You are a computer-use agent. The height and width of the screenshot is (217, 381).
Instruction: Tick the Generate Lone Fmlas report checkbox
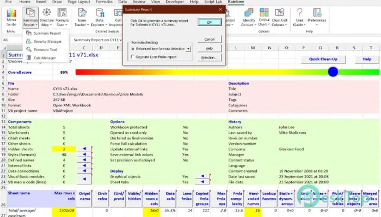(x=133, y=56)
